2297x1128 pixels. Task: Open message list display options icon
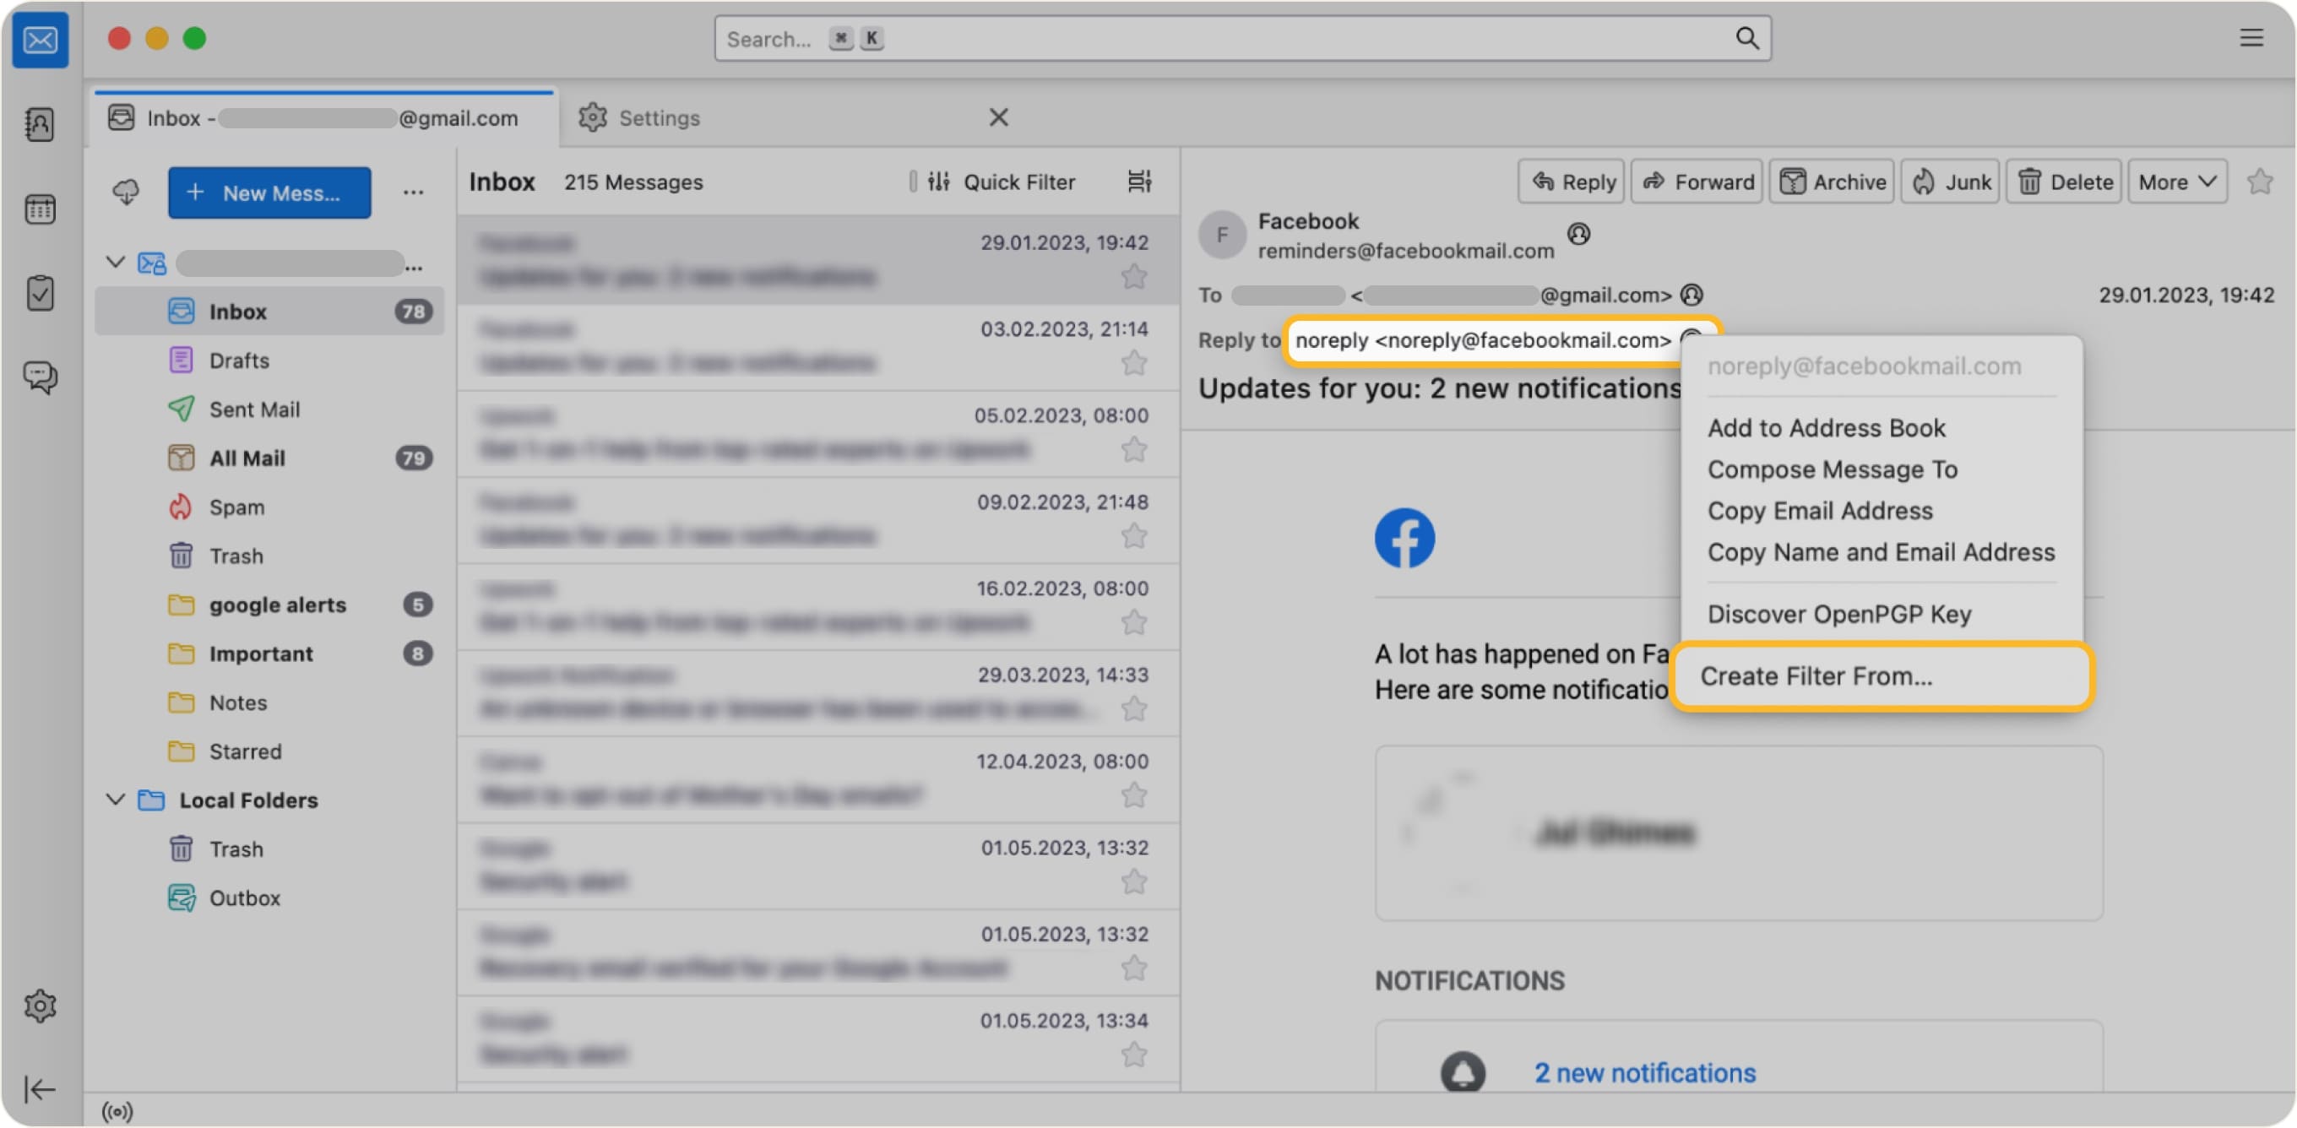click(x=1140, y=181)
